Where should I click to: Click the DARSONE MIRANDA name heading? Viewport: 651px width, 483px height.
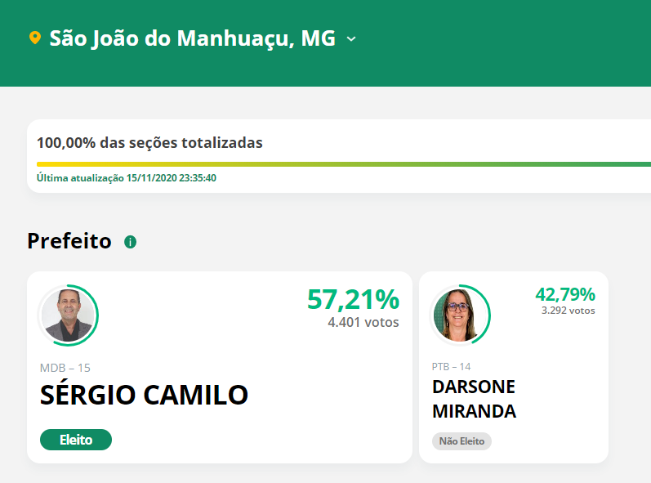click(474, 399)
